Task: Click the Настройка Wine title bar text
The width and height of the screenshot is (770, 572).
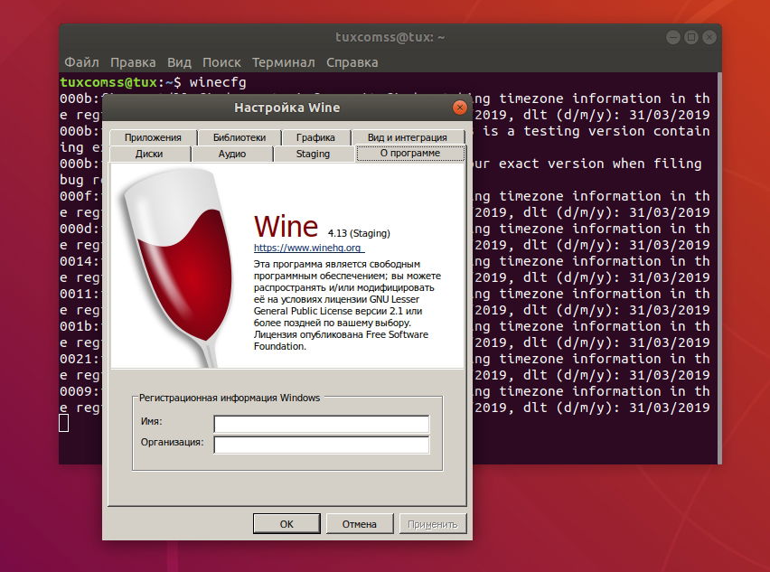Action: pyautogui.click(x=286, y=108)
